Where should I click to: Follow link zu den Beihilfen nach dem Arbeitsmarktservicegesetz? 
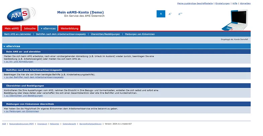click(34, 78)
